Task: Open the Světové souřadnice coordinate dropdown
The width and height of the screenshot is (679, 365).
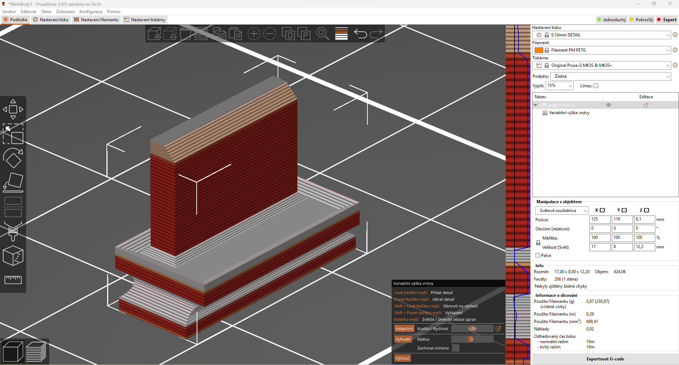Action: tap(562, 211)
